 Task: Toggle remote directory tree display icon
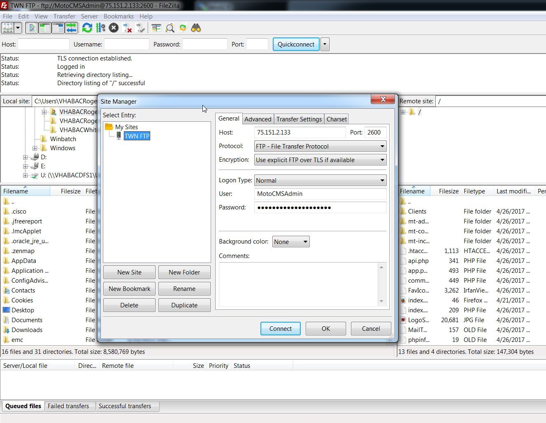[x=58, y=28]
